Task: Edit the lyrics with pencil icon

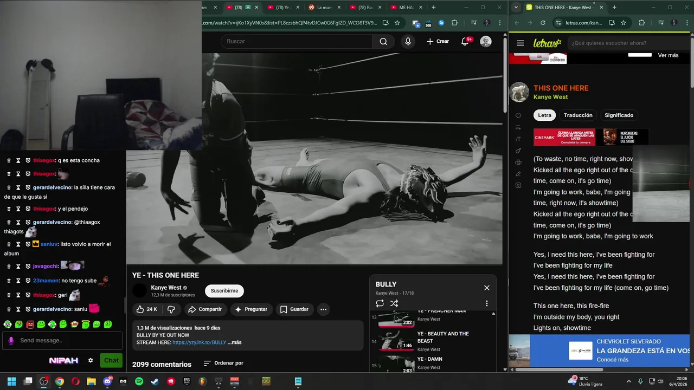Action: click(518, 174)
